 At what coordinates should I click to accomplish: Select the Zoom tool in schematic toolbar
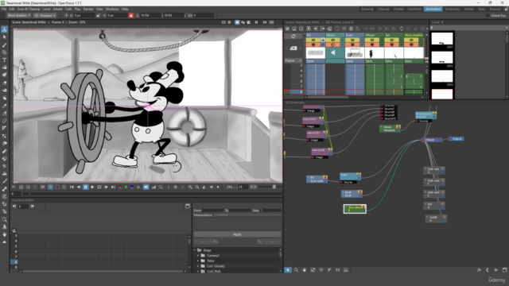pos(296,270)
